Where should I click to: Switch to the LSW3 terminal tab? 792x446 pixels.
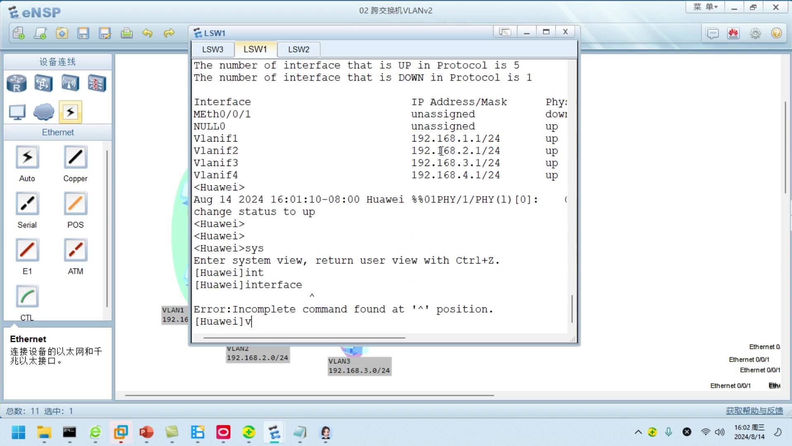coord(212,49)
